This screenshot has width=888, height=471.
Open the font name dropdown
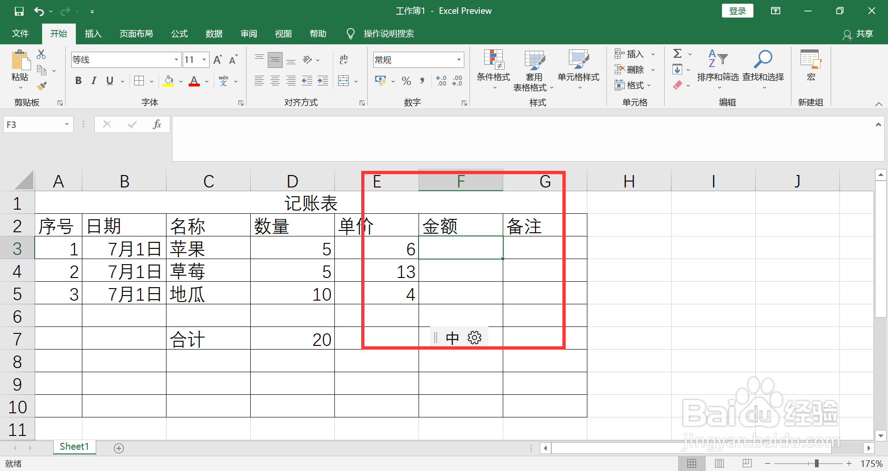(176, 60)
